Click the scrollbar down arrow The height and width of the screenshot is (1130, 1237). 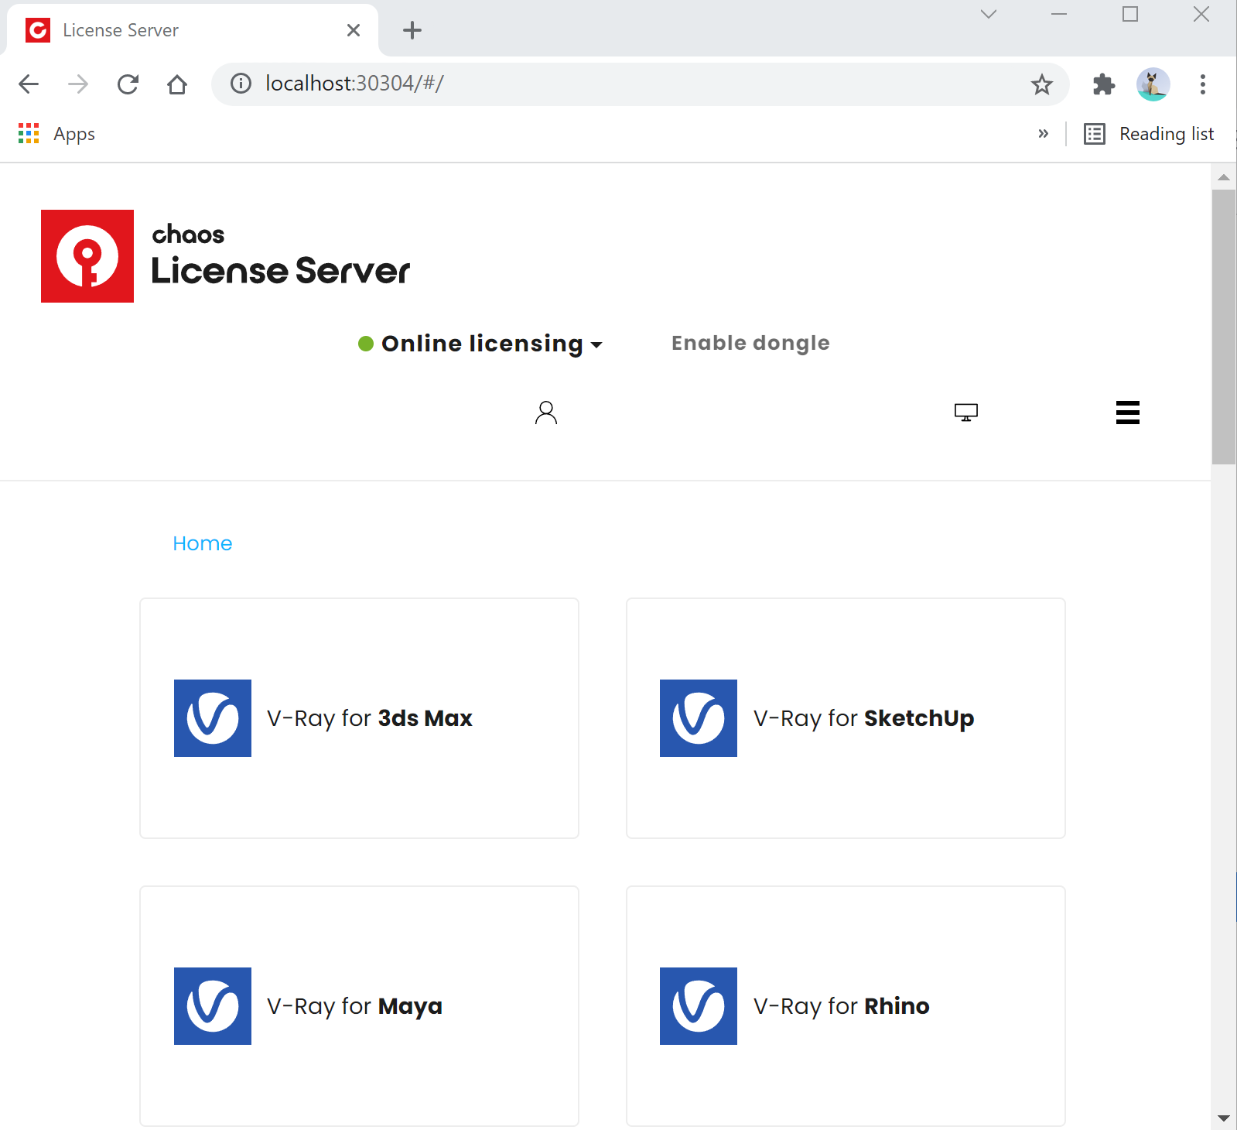point(1224,1118)
